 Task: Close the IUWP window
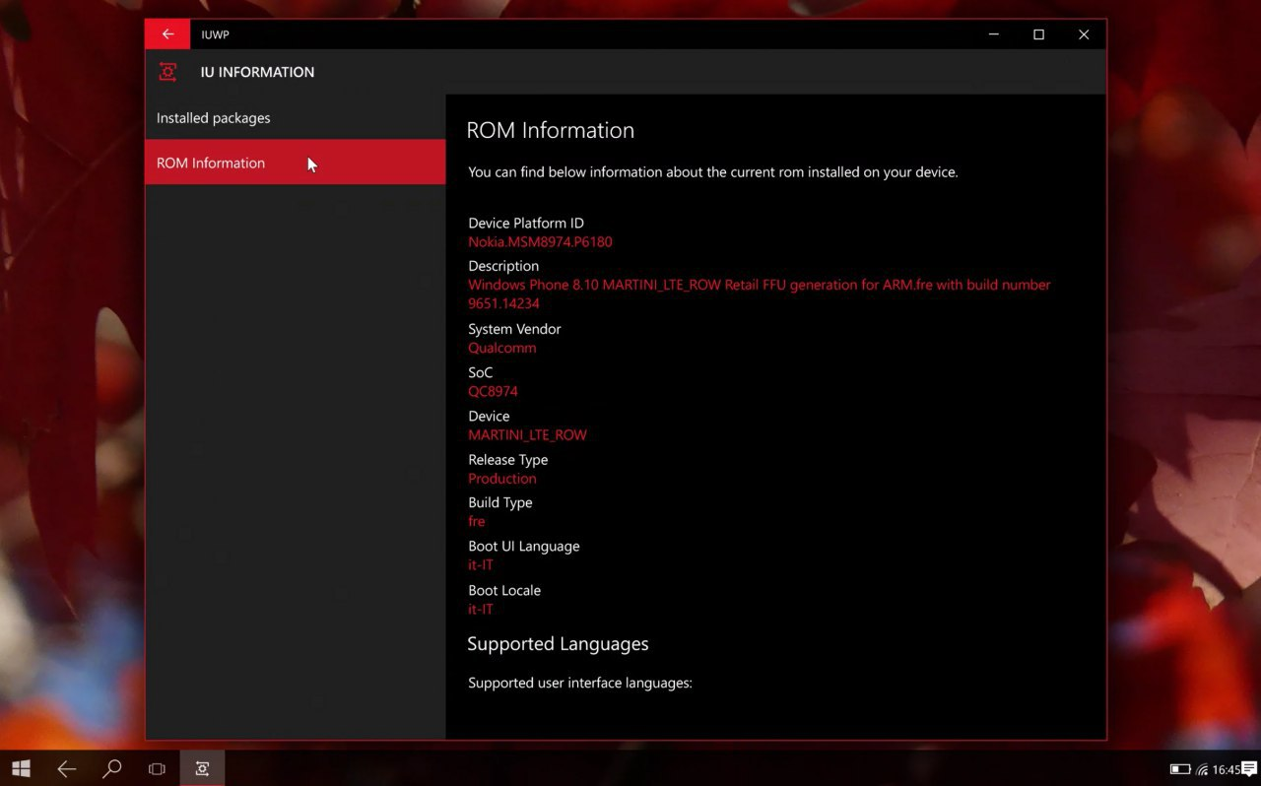coord(1084,34)
